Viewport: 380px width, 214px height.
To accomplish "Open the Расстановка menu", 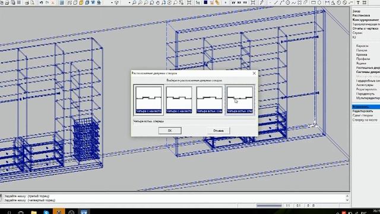I will point(361,15).
